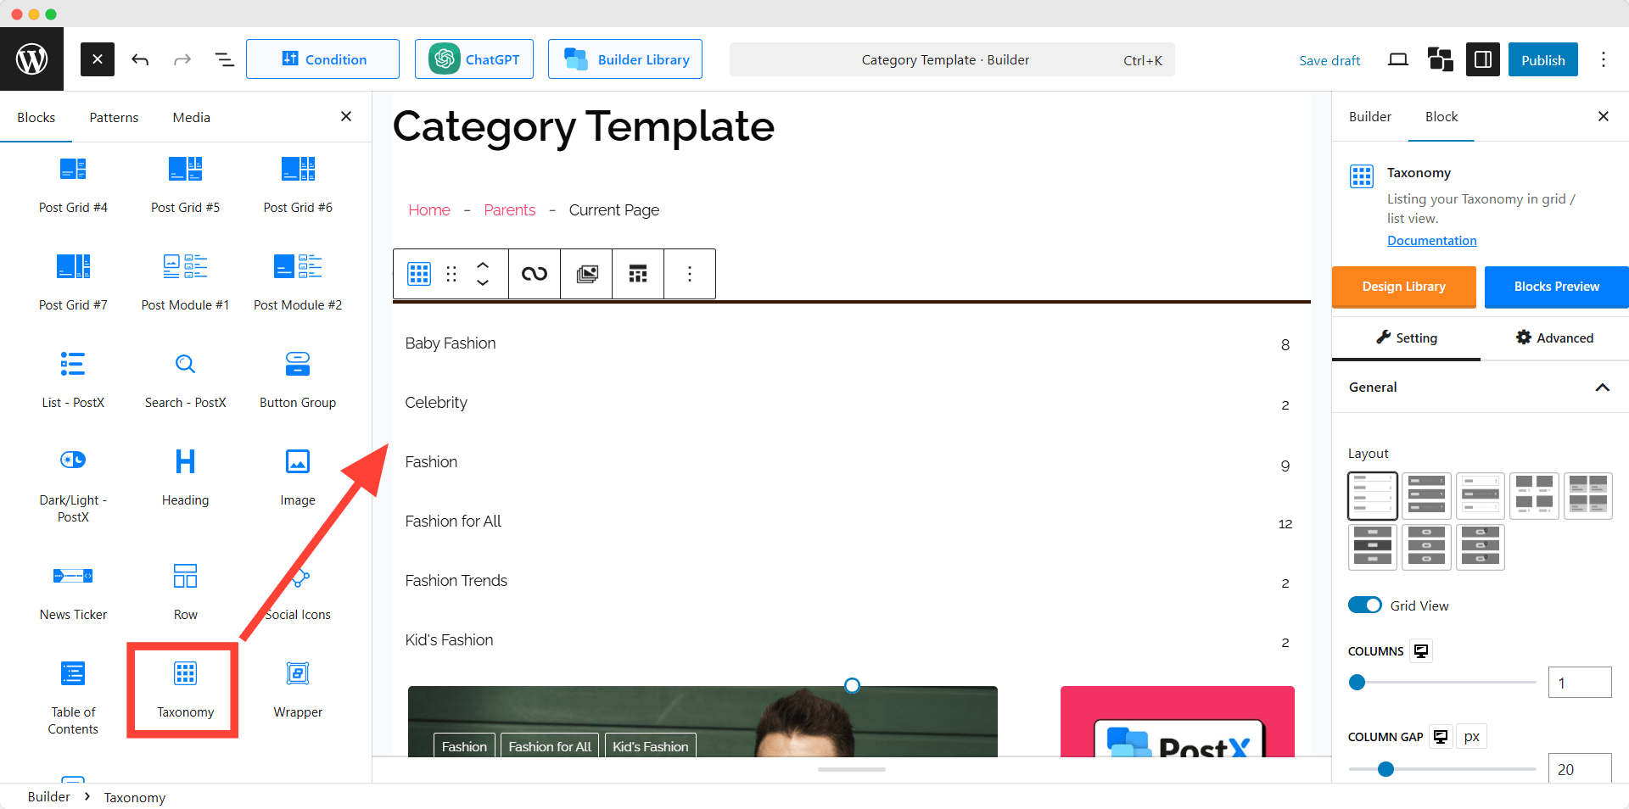This screenshot has width=1629, height=809.
Task: Click the image settings toolbar icon
Action: pyautogui.click(x=586, y=274)
